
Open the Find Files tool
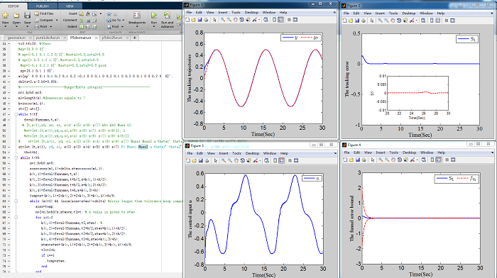click(x=44, y=13)
